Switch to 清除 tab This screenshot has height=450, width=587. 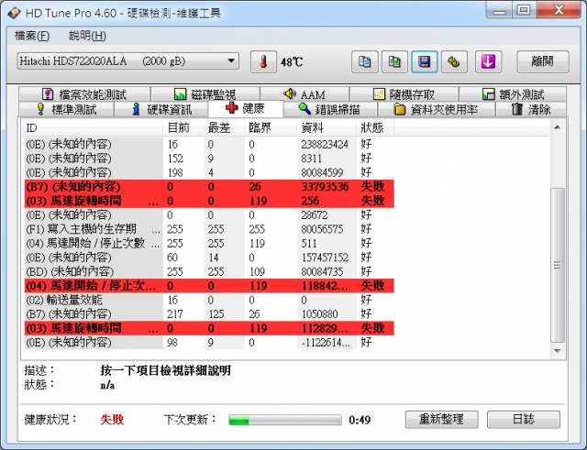[x=531, y=110]
